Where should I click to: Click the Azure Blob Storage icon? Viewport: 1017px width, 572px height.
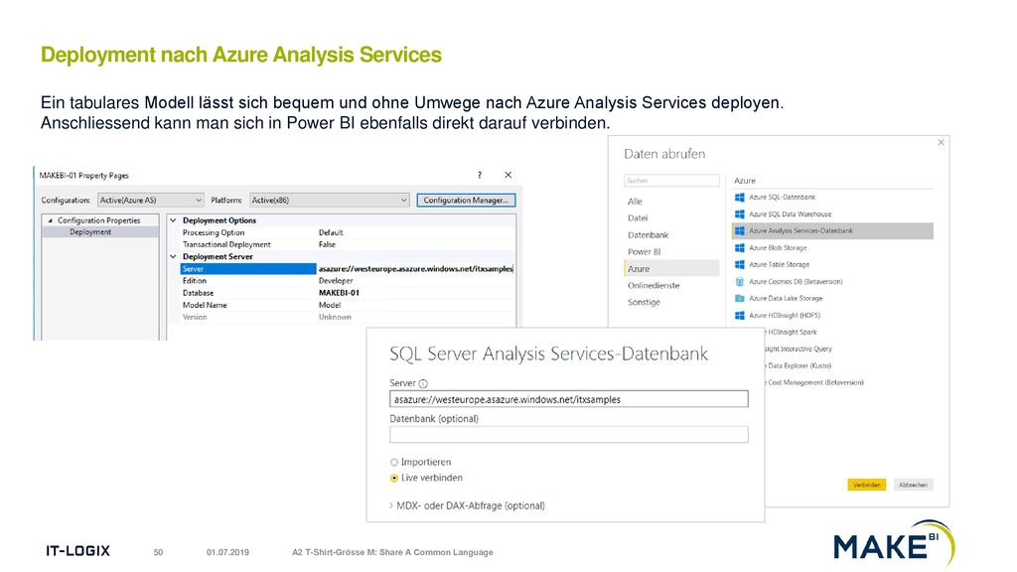pos(739,247)
